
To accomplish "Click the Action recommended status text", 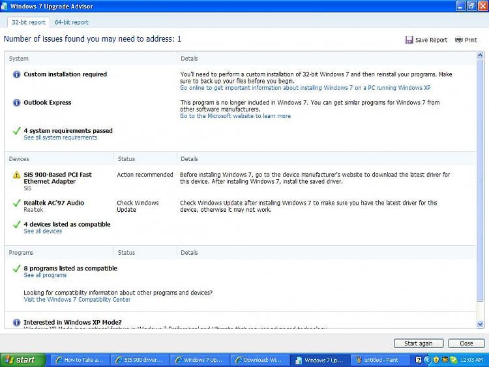I will pyautogui.click(x=145, y=175).
